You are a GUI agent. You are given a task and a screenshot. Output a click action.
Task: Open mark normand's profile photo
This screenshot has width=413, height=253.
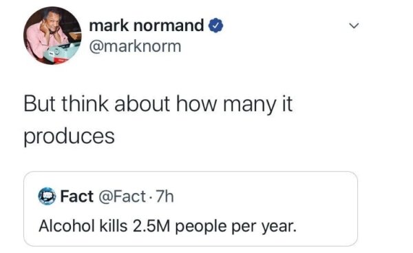click(x=52, y=35)
